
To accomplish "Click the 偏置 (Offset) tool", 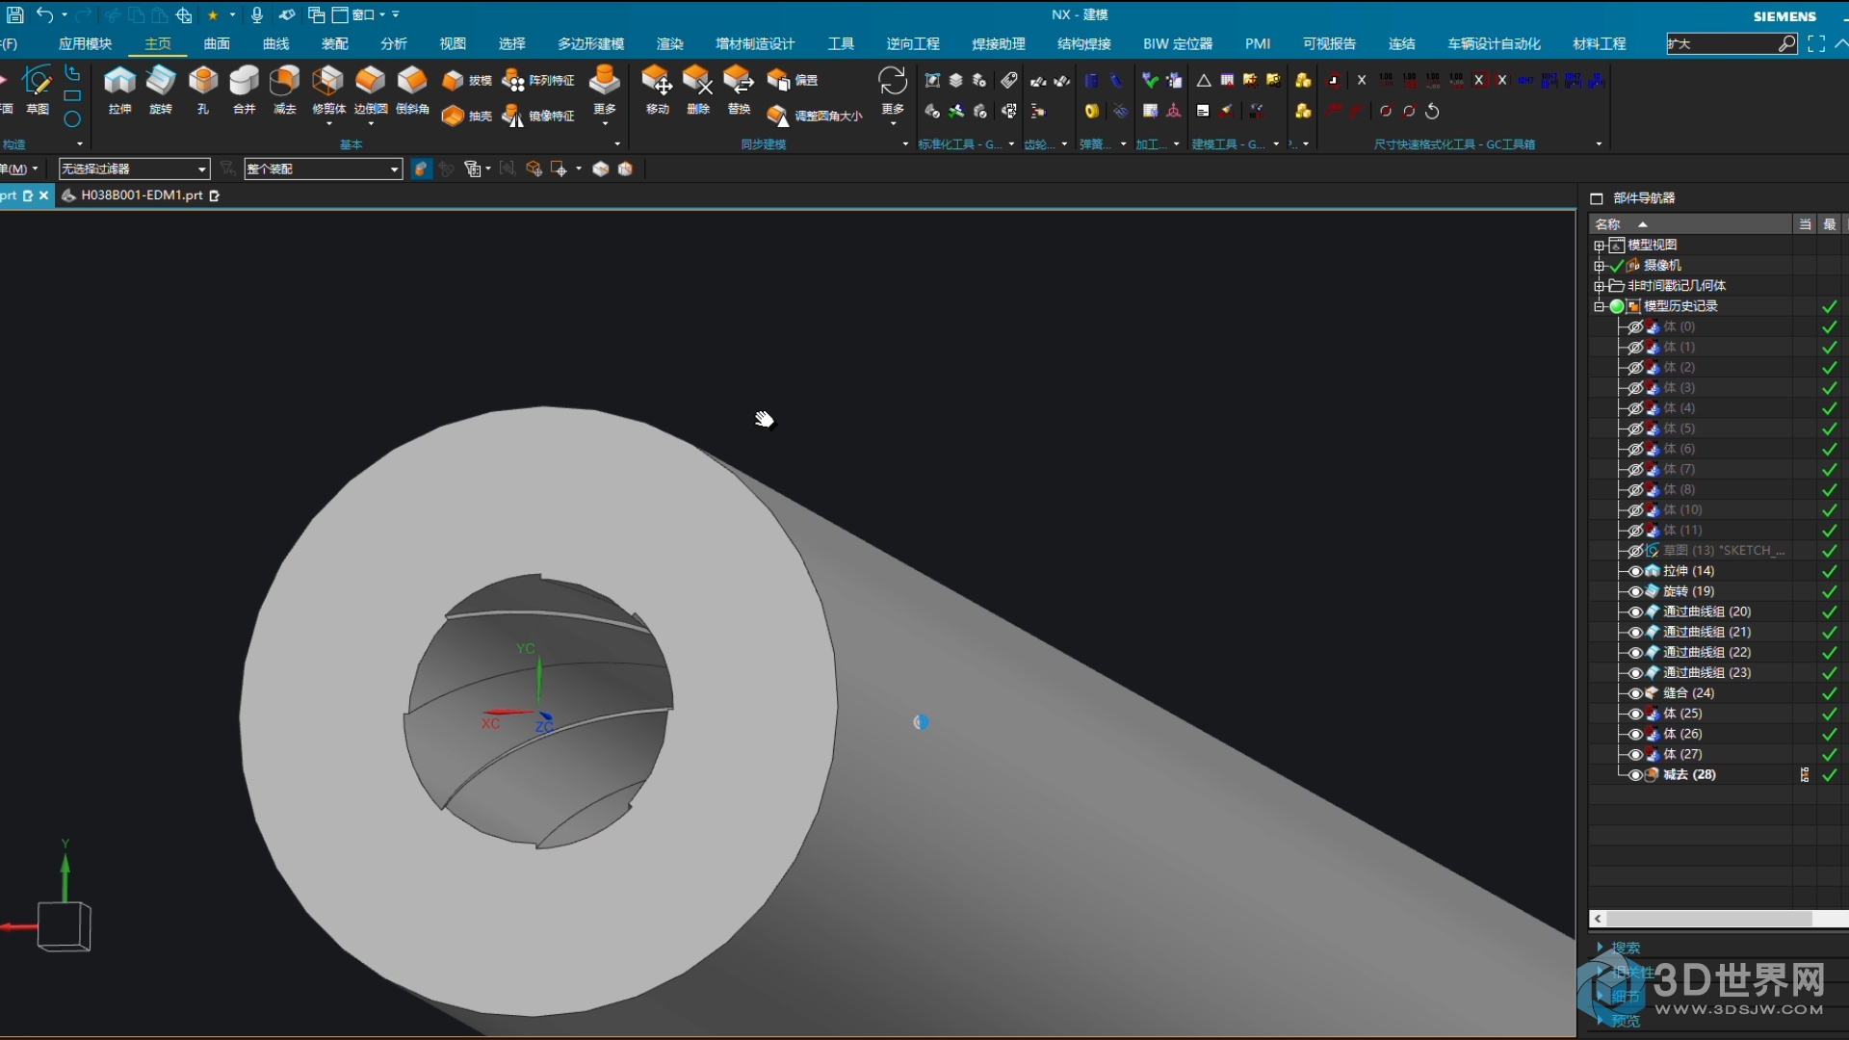I will point(793,81).
